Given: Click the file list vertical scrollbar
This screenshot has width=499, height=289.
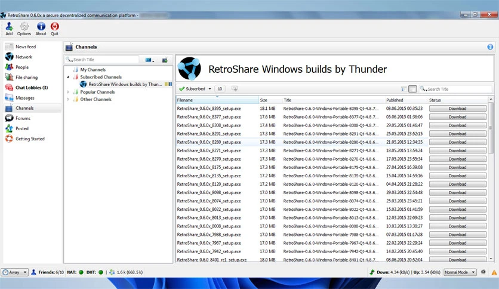Looking at the screenshot, I should click(x=491, y=127).
